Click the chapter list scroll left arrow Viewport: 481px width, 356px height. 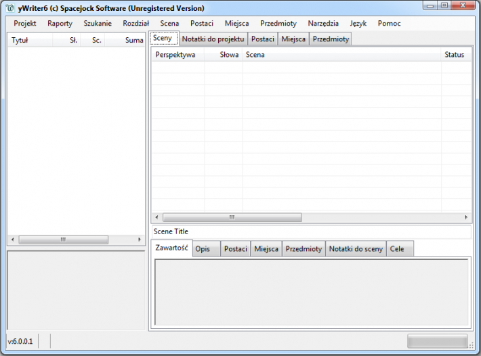(x=13, y=240)
